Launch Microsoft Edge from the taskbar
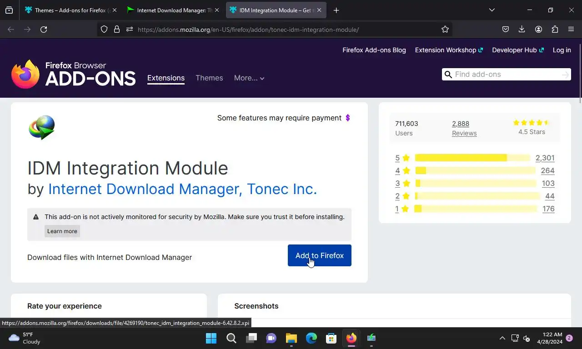The height and width of the screenshot is (349, 582). pos(311,338)
